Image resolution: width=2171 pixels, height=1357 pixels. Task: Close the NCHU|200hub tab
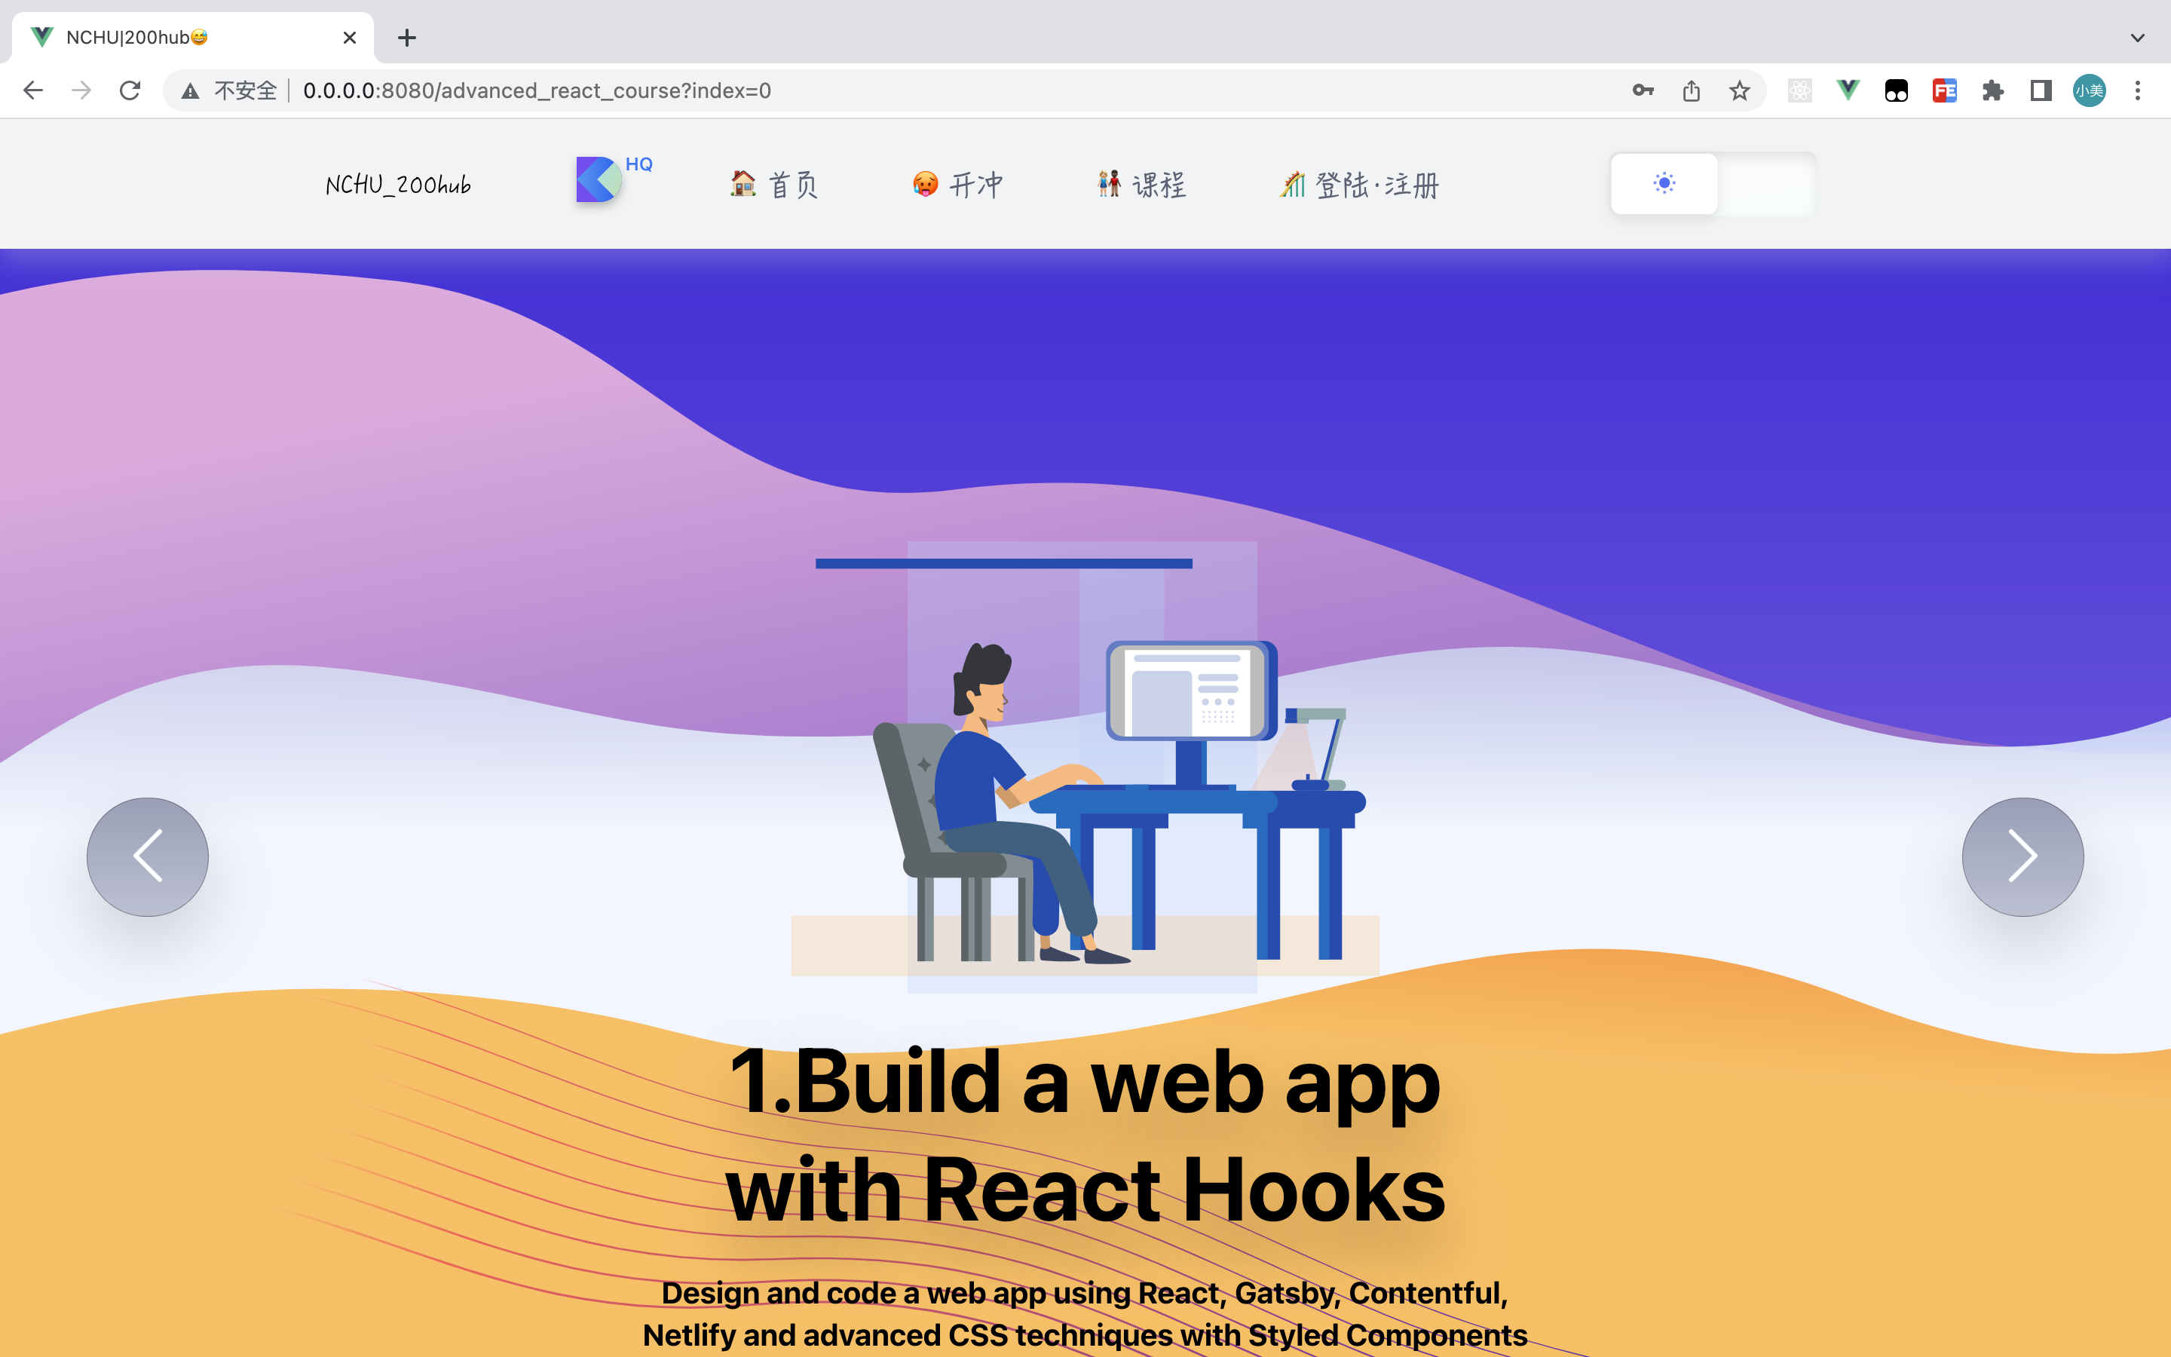point(350,38)
